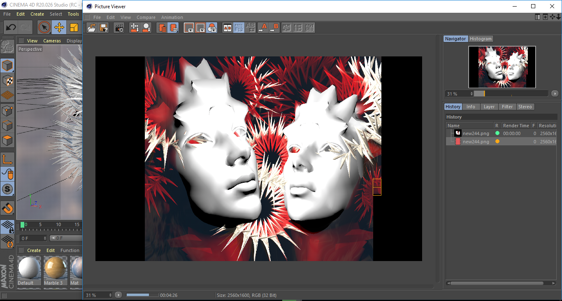Click the round arrow button beside zoom slider
The width and height of the screenshot is (562, 301).
coord(555,93)
